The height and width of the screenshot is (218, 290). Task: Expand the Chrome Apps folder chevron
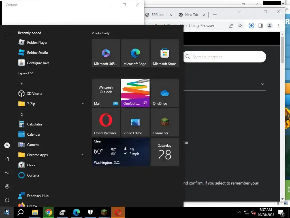coord(83,155)
